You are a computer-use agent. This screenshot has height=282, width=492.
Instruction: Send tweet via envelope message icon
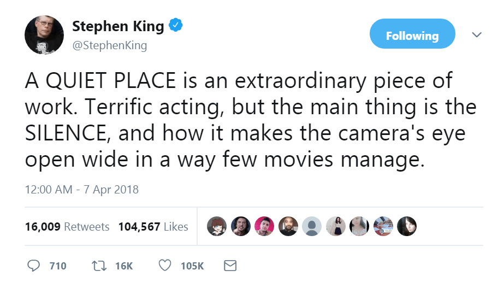pos(230,266)
